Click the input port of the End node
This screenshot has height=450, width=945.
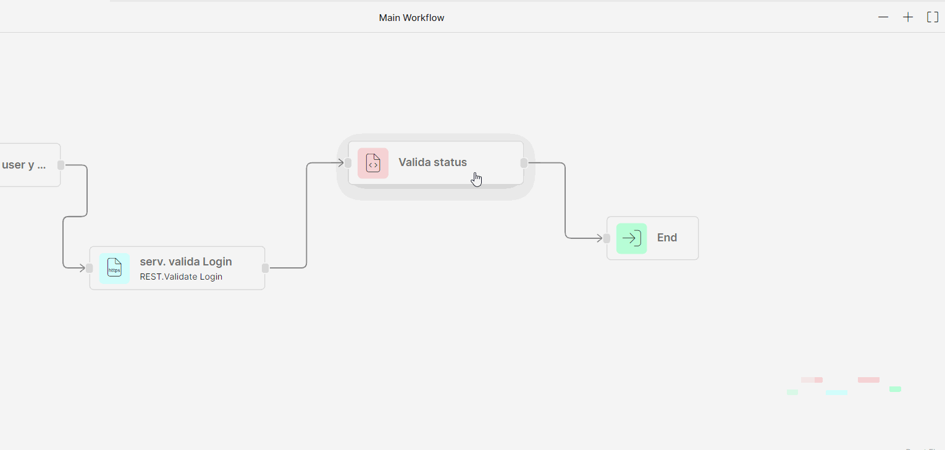click(x=606, y=238)
